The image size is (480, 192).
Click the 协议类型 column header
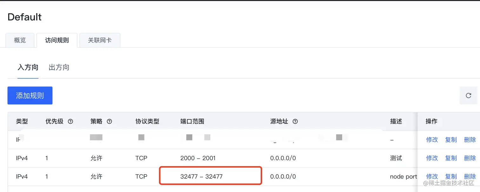point(147,121)
